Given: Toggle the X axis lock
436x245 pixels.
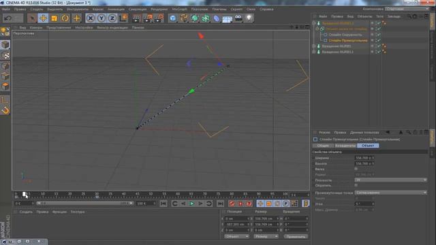Looking at the screenshot, I should 91,18.
